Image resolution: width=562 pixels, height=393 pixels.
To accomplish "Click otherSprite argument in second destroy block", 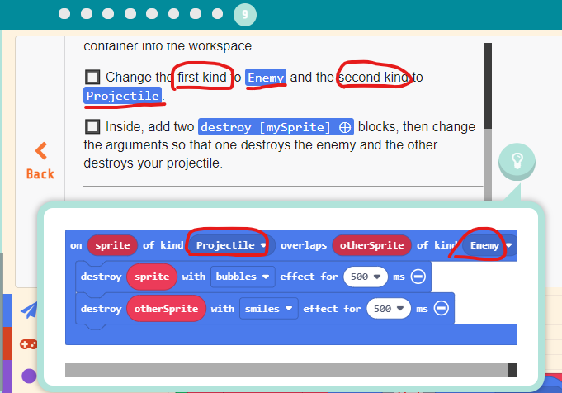I will [x=166, y=309].
